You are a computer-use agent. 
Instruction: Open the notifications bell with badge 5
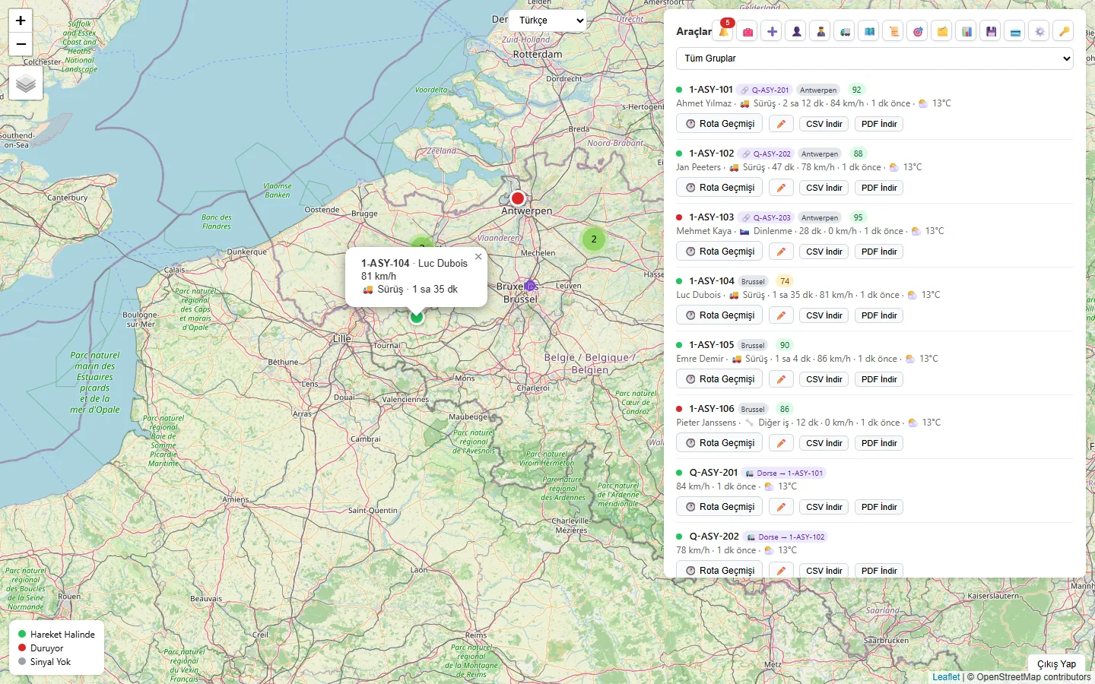[x=724, y=31]
